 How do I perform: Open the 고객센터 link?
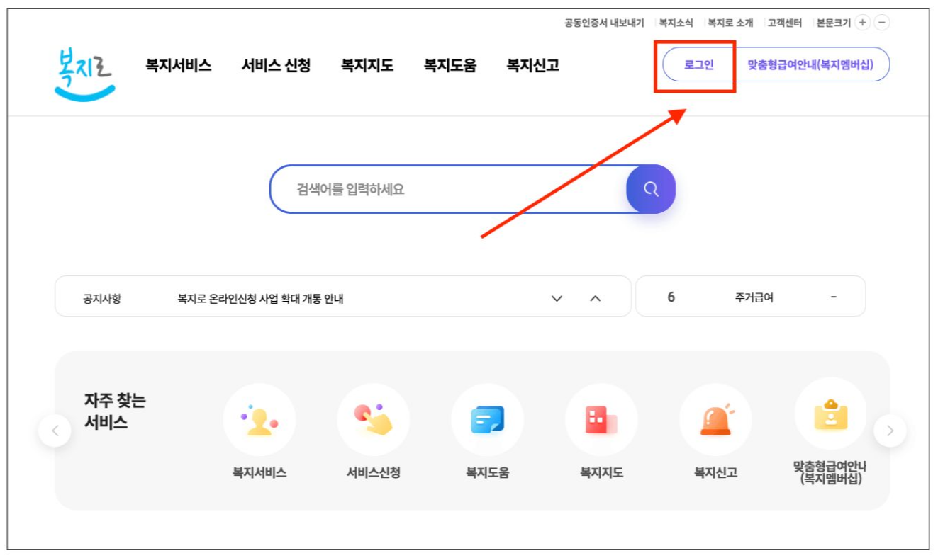pyautogui.click(x=783, y=22)
